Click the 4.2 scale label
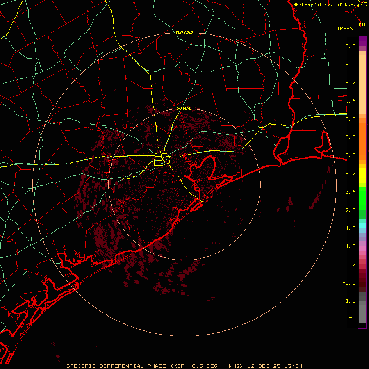 point(351,174)
